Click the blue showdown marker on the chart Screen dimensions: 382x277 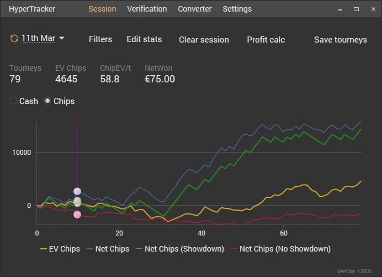click(x=77, y=191)
